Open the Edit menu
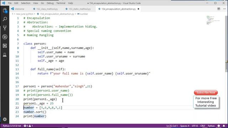 coord(16,3)
